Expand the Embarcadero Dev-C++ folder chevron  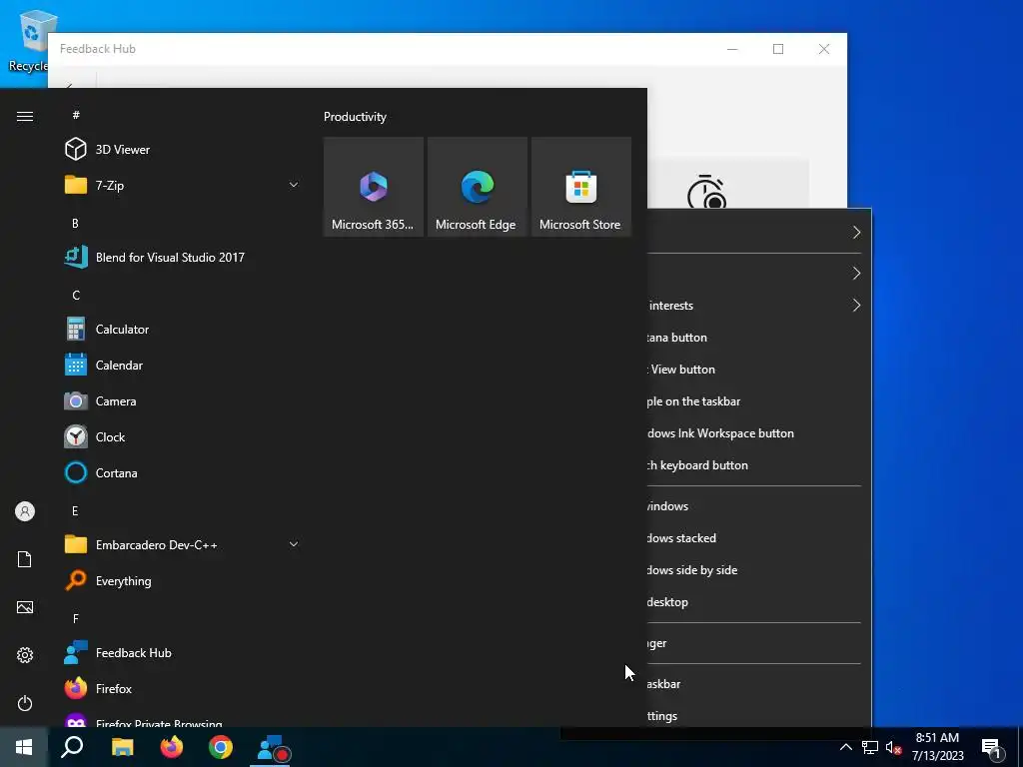click(294, 544)
